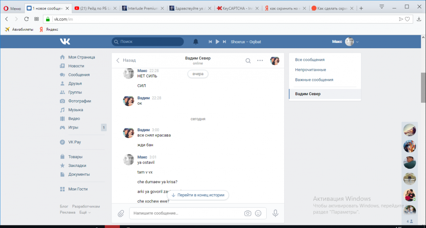Bookmark page with address bar heart icon
Viewport: 426px width, 228px height.
pyautogui.click(x=407, y=19)
